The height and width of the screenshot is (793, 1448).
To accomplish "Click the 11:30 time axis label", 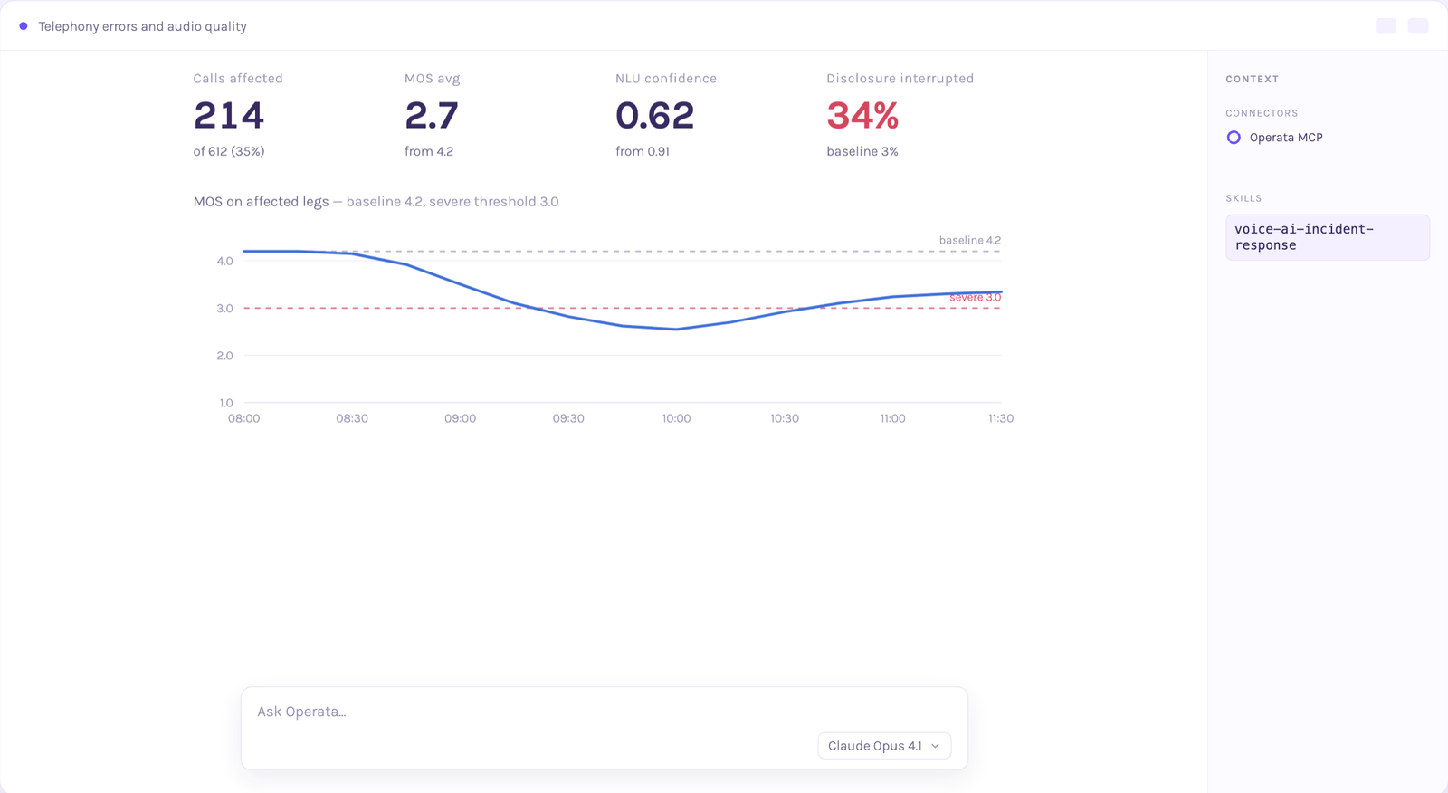I will [1001, 418].
